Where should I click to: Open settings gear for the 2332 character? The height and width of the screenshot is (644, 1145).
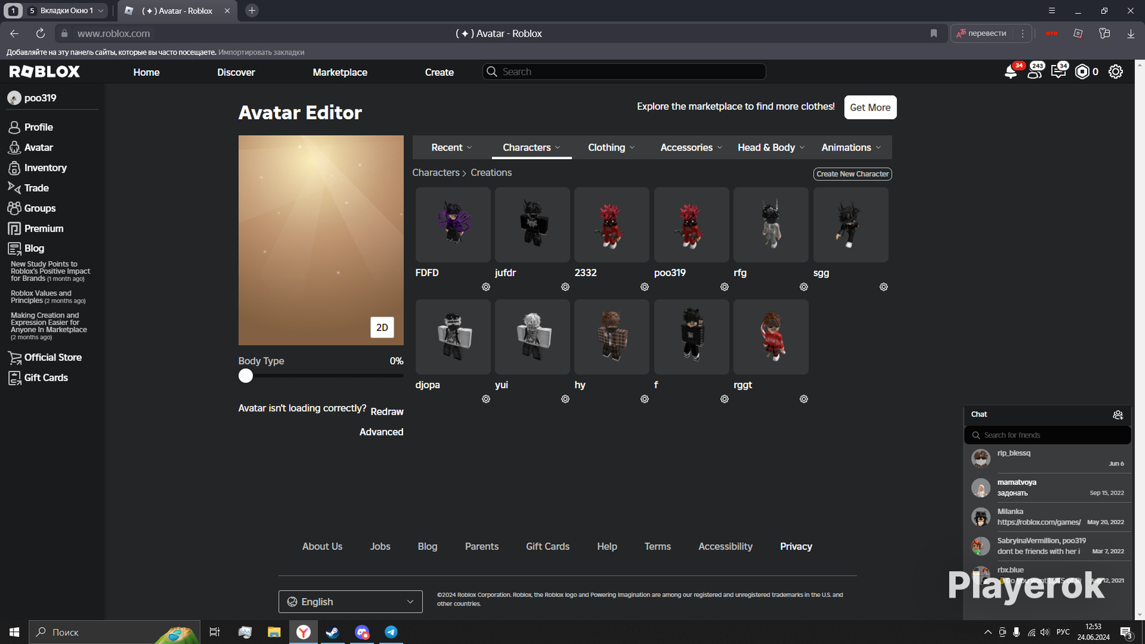pos(645,287)
